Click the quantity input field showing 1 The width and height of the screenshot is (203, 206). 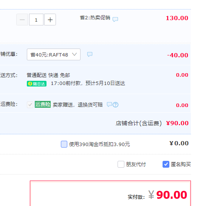coord(36,20)
